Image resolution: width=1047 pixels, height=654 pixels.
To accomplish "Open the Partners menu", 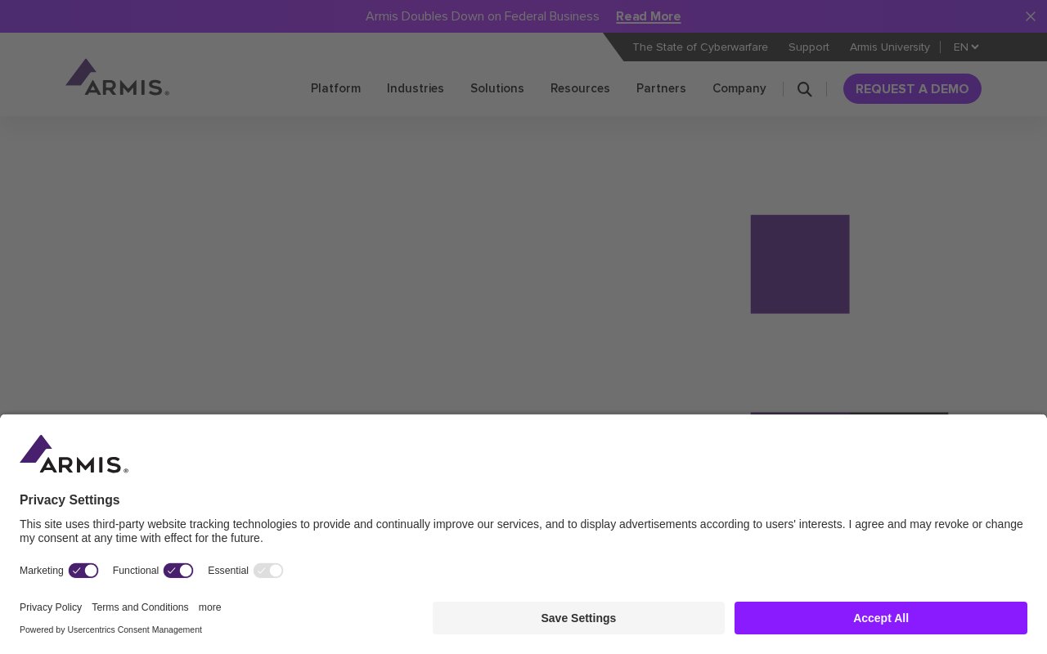I will click(661, 88).
